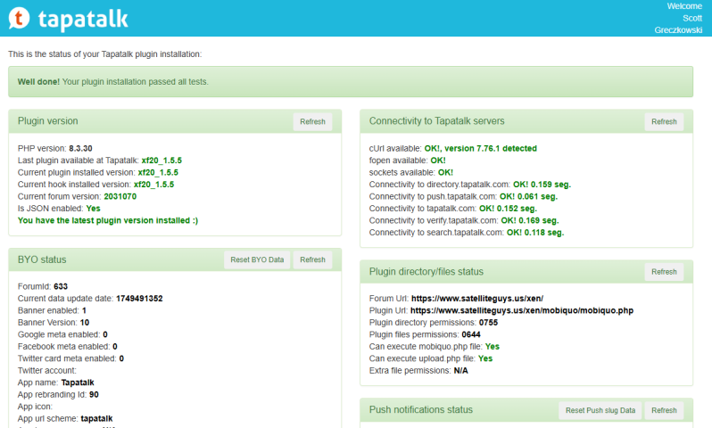This screenshot has width=712, height=428.
Task: Click the 'This is the status of your Tapatalk plugin installation' text
Action: [105, 54]
